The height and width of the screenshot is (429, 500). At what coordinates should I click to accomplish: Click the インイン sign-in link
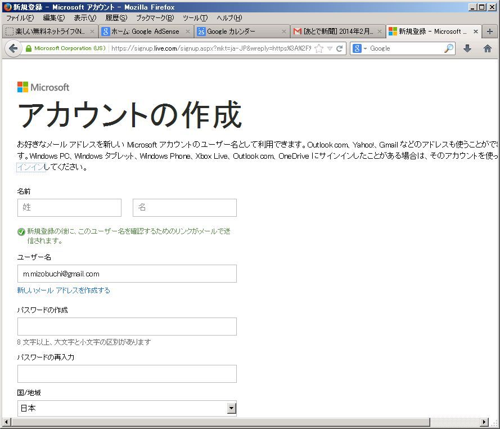click(x=31, y=167)
